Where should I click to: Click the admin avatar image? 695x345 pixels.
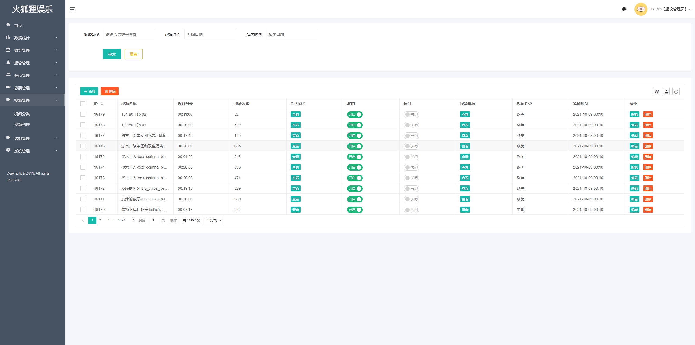point(641,9)
